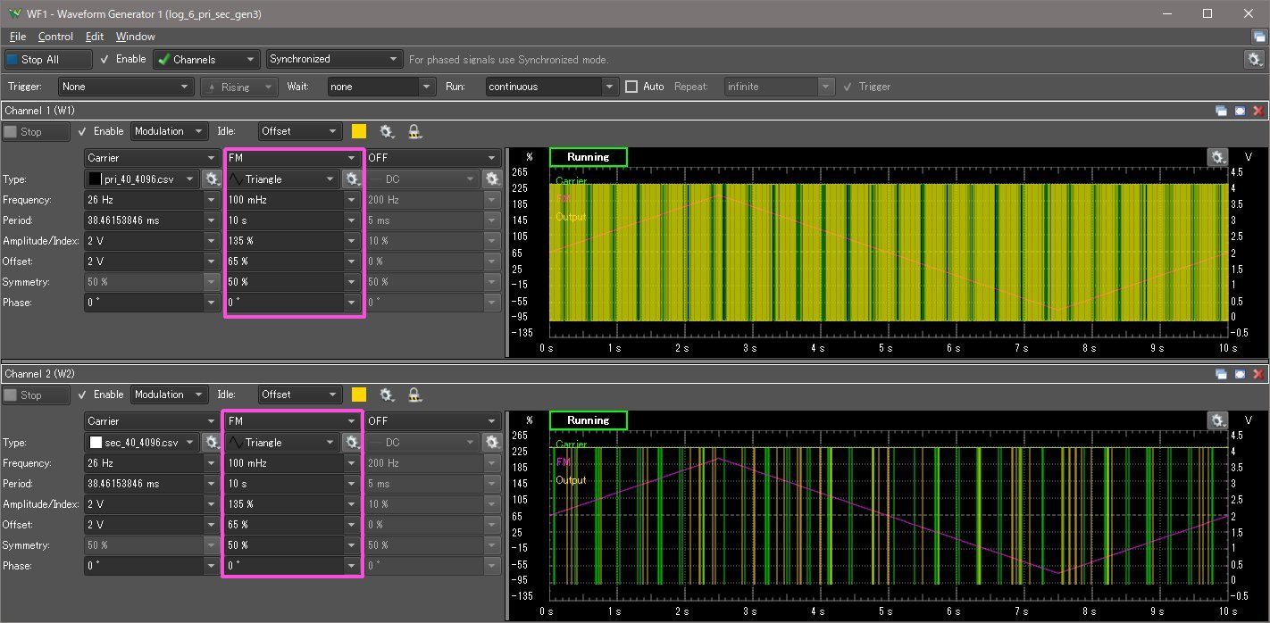Click the Channel 2 Stop button
1270x623 pixels.
pos(36,395)
